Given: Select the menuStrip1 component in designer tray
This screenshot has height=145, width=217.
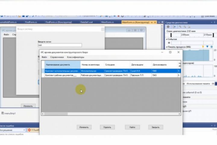Looking at the screenshot, I should [8, 113].
